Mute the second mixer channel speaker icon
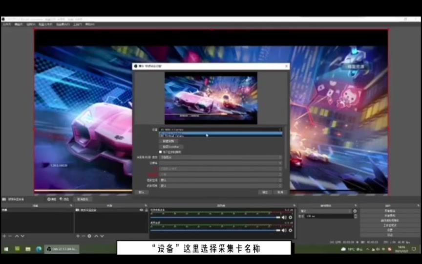Image resolution: width=422 pixels, height=264 pixels. 284,230
